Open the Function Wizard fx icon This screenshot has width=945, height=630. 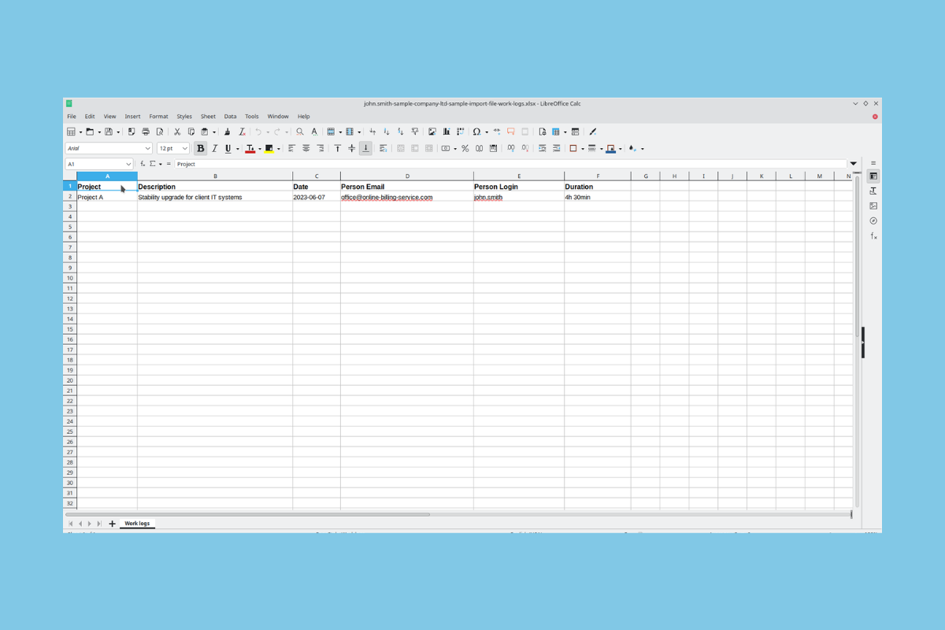(143, 164)
